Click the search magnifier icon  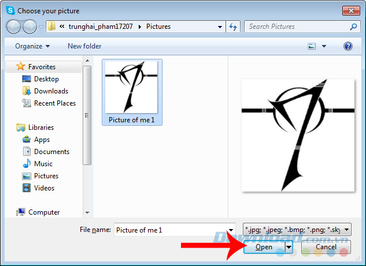(x=353, y=27)
